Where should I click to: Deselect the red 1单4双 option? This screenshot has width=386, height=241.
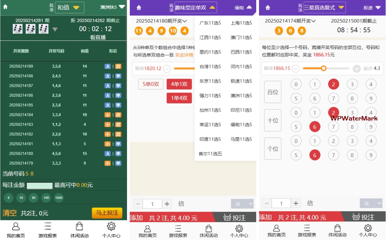[179, 98]
